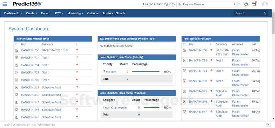Screen dimensions: 275x128
Task: Open issue BANKFIN-549 in Watched Issue
Action: click(x=30, y=87)
